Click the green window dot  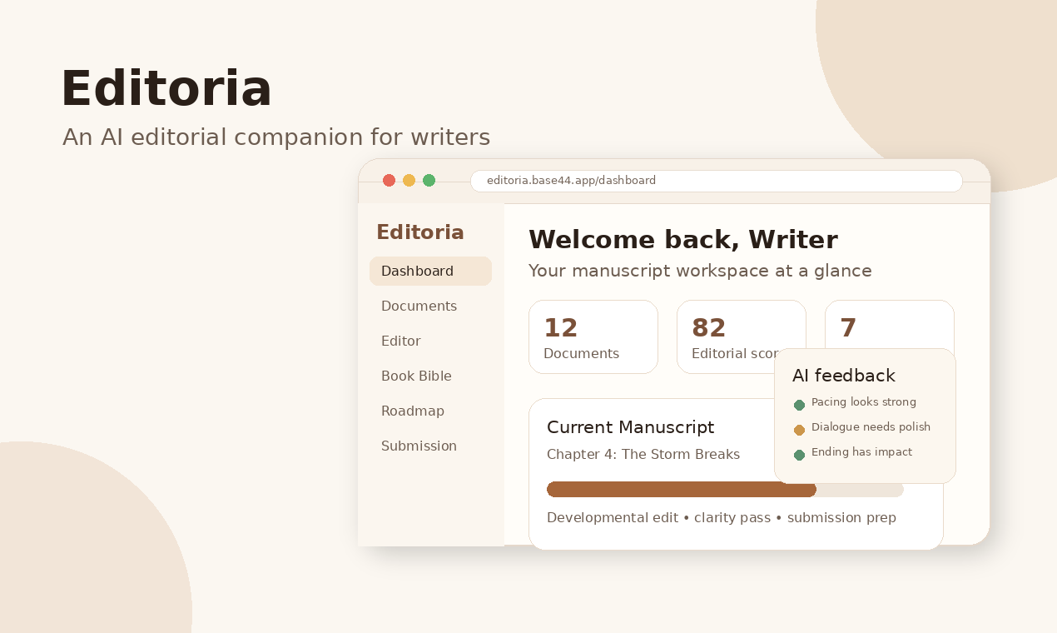click(x=429, y=181)
